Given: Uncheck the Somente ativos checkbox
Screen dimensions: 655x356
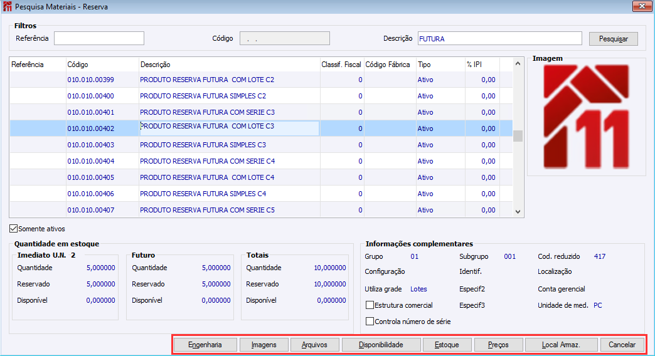Looking at the screenshot, I should (14, 229).
